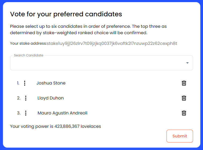Expand the Search Candidate dropdown arrow

pyautogui.click(x=187, y=63)
